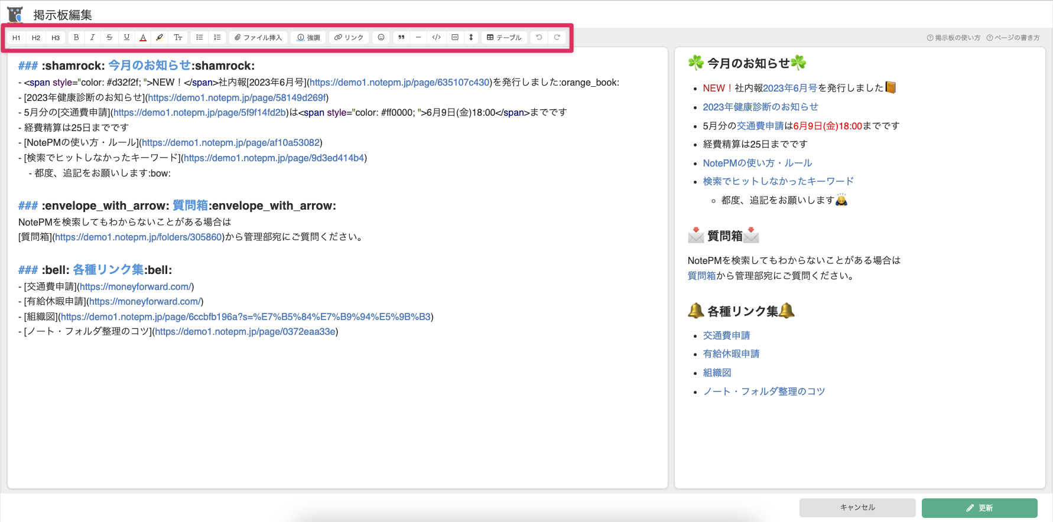Insert a bulleted list
Viewport: 1053px width, 522px height.
200,38
